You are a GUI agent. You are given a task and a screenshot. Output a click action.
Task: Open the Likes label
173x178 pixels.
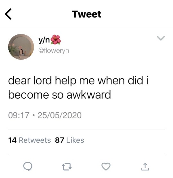tap(75, 140)
